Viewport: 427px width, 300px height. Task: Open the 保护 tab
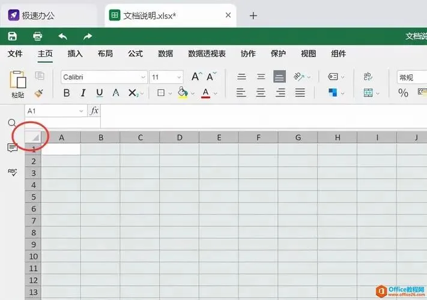[x=278, y=53]
